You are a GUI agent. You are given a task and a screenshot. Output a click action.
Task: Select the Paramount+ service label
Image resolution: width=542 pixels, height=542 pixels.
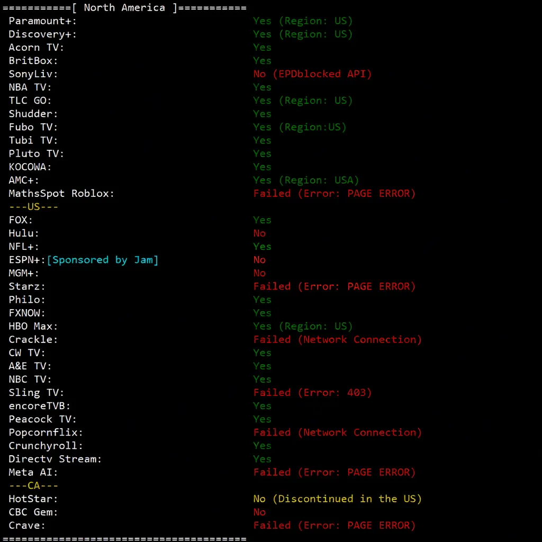42,21
